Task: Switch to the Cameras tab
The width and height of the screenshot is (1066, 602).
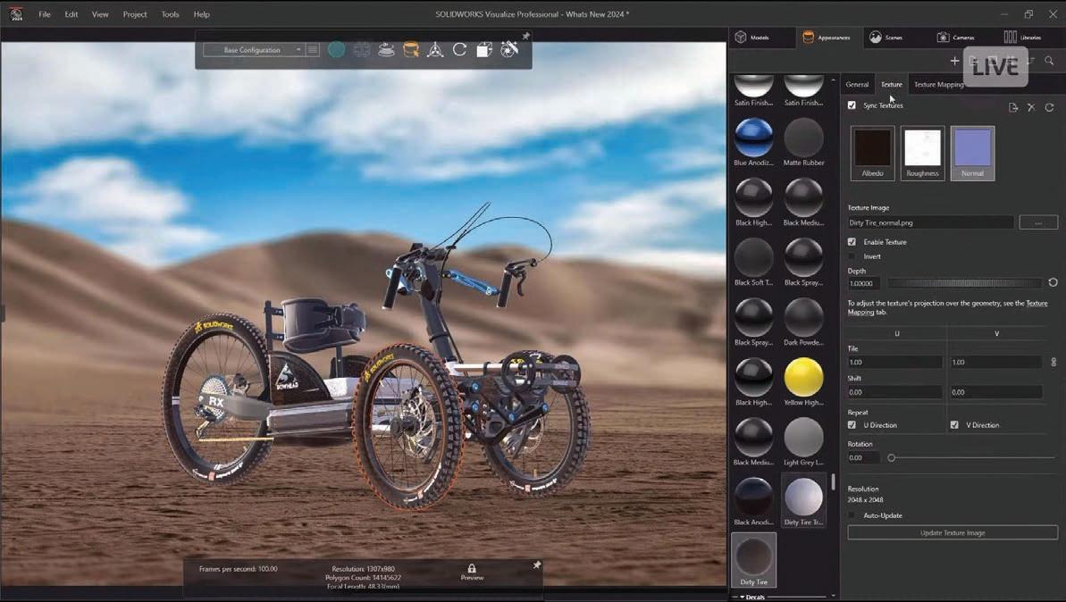Action: (x=956, y=38)
